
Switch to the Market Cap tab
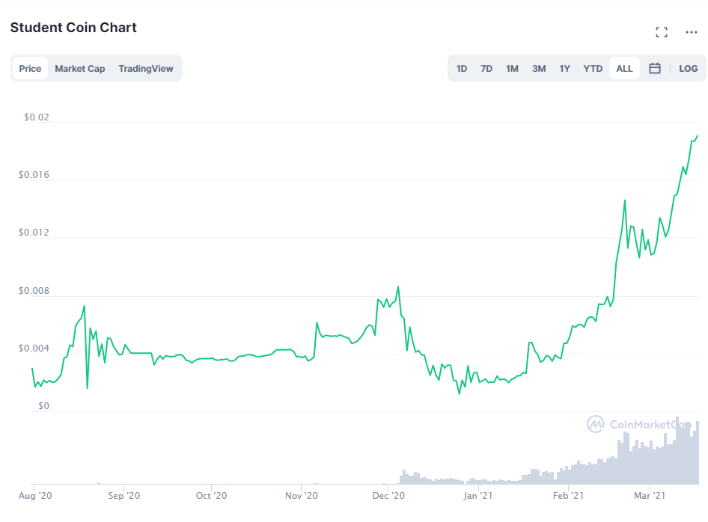point(80,69)
